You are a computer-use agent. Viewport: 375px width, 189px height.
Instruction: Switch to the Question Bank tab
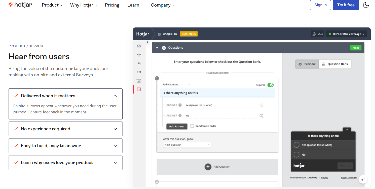pos(335,64)
